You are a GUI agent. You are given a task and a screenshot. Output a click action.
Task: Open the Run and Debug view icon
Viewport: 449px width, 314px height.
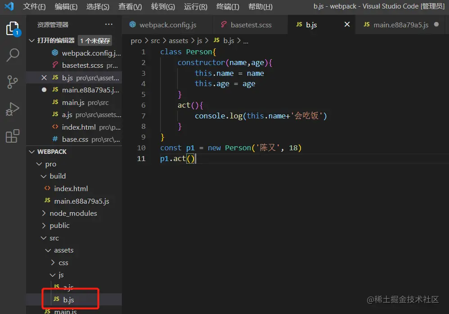coord(13,109)
